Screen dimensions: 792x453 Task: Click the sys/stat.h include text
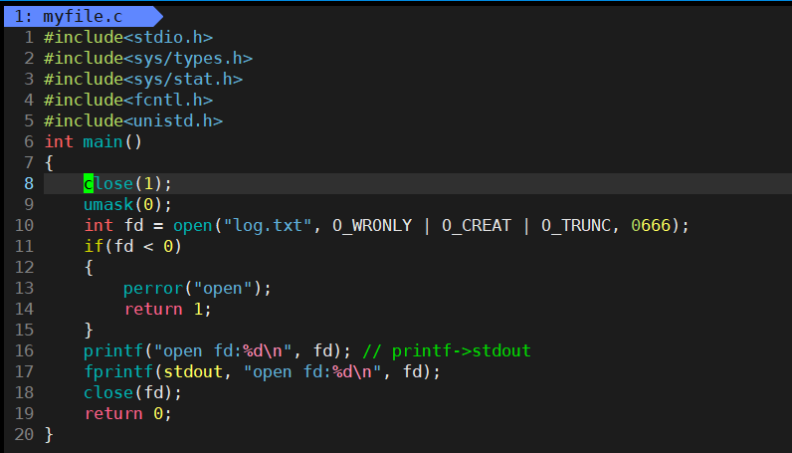143,80
